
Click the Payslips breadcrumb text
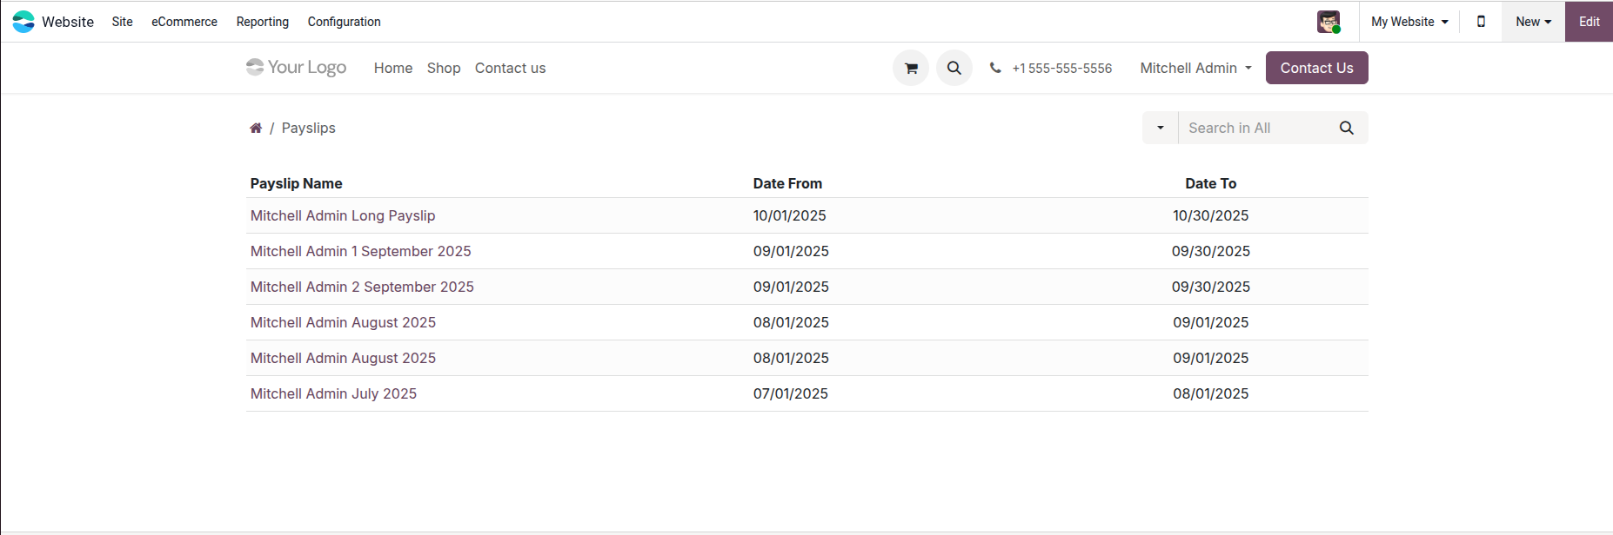[x=309, y=128]
